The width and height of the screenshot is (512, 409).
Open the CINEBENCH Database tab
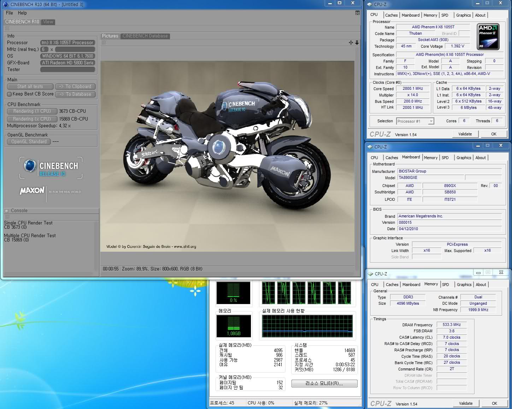[145, 36]
